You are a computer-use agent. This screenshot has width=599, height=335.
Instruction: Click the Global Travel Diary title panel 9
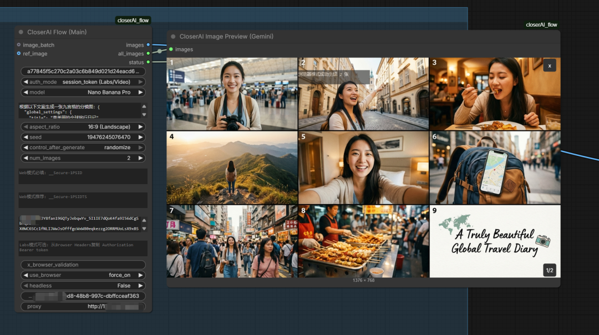[495, 241]
